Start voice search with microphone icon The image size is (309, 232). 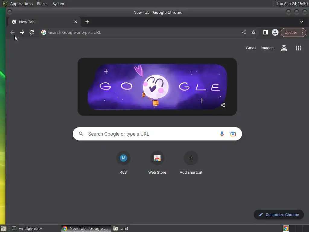pyautogui.click(x=222, y=134)
